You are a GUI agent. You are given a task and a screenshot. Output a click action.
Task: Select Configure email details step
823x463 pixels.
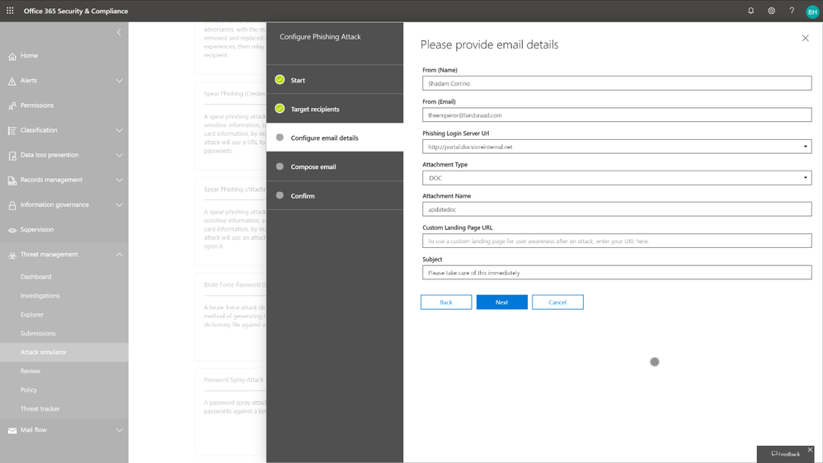[x=335, y=138]
